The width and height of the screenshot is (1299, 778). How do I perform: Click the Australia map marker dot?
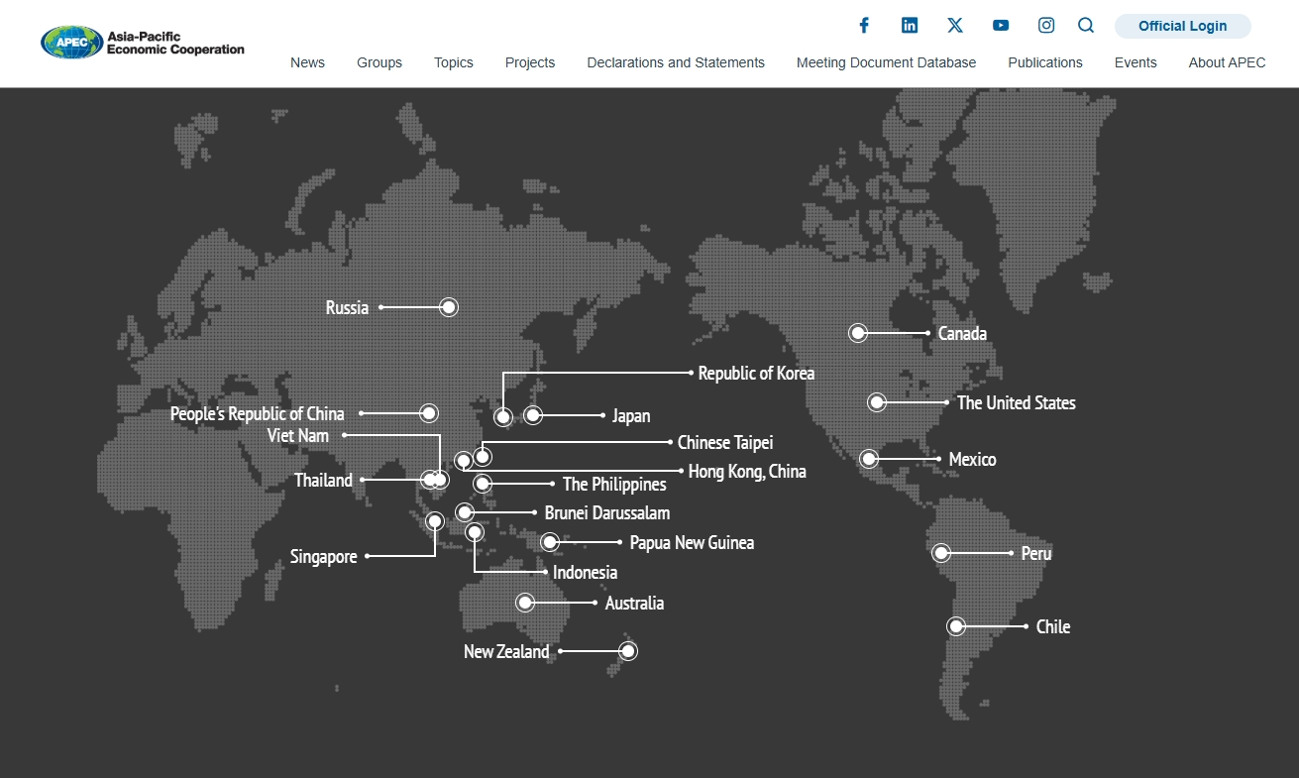[525, 603]
